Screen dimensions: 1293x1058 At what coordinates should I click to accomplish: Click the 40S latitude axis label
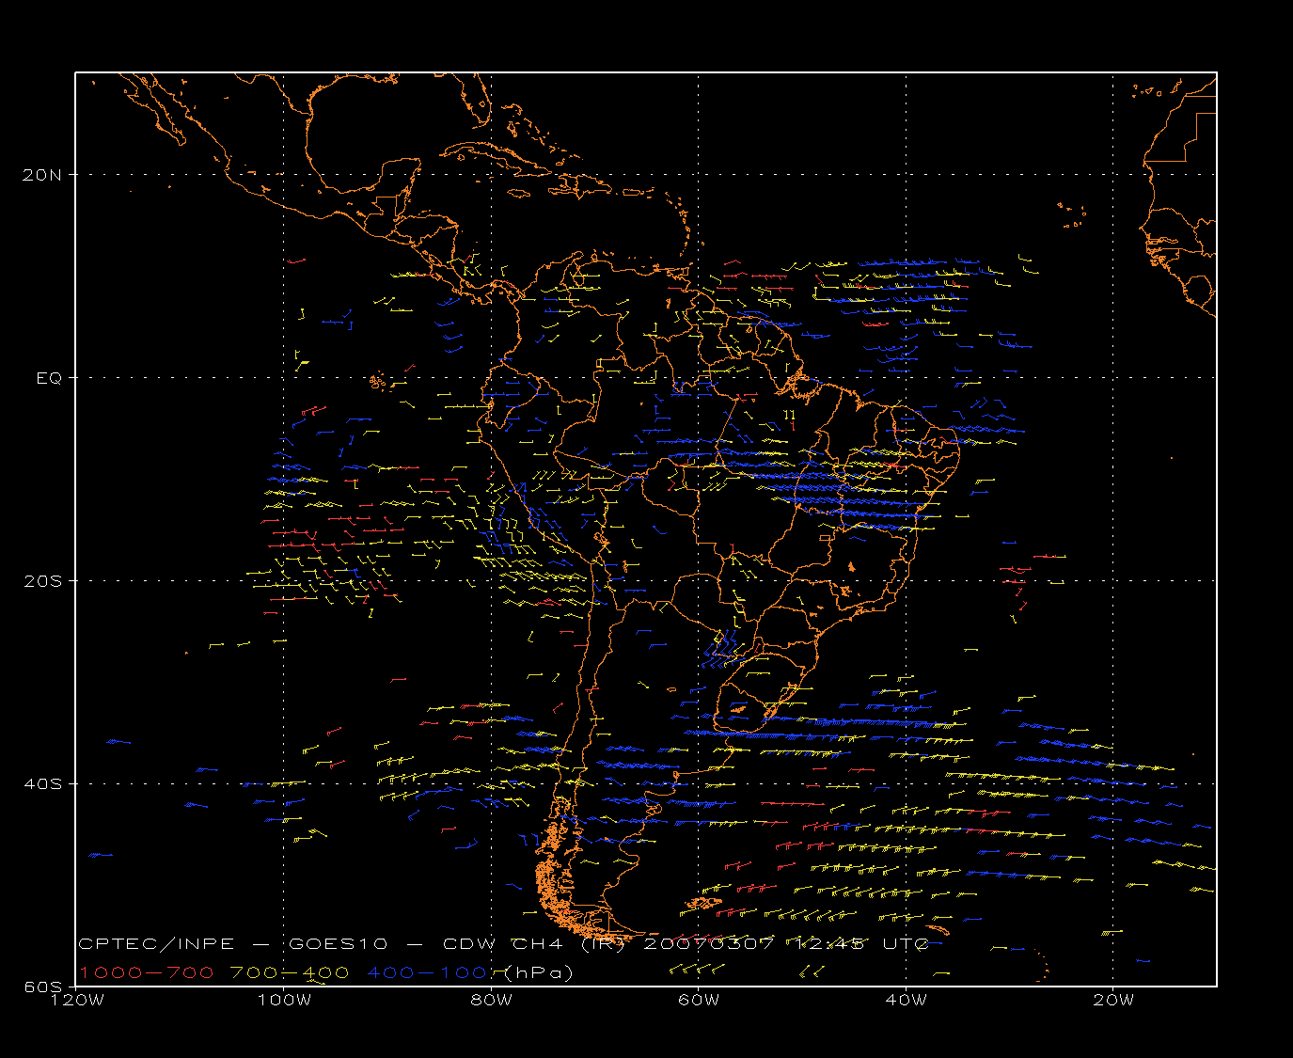pyautogui.click(x=44, y=784)
